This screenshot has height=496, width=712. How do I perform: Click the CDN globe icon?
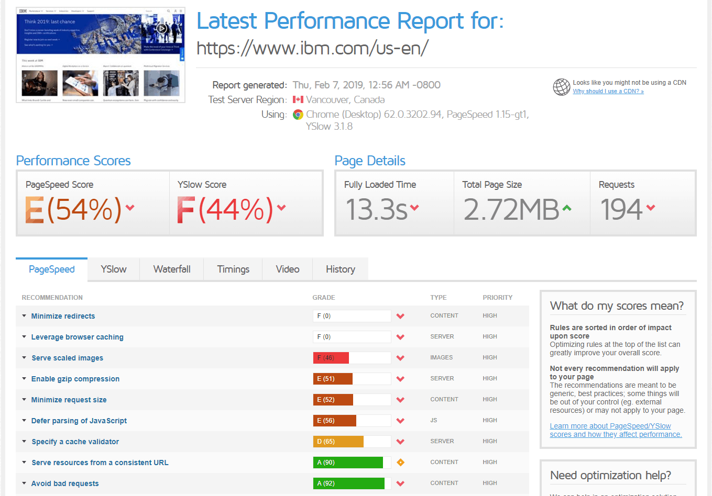click(562, 87)
